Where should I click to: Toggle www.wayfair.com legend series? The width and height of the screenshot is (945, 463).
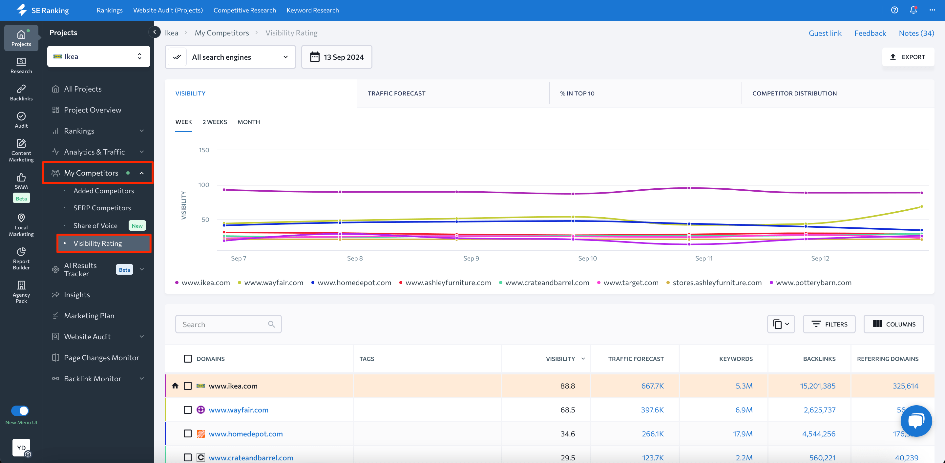(270, 283)
